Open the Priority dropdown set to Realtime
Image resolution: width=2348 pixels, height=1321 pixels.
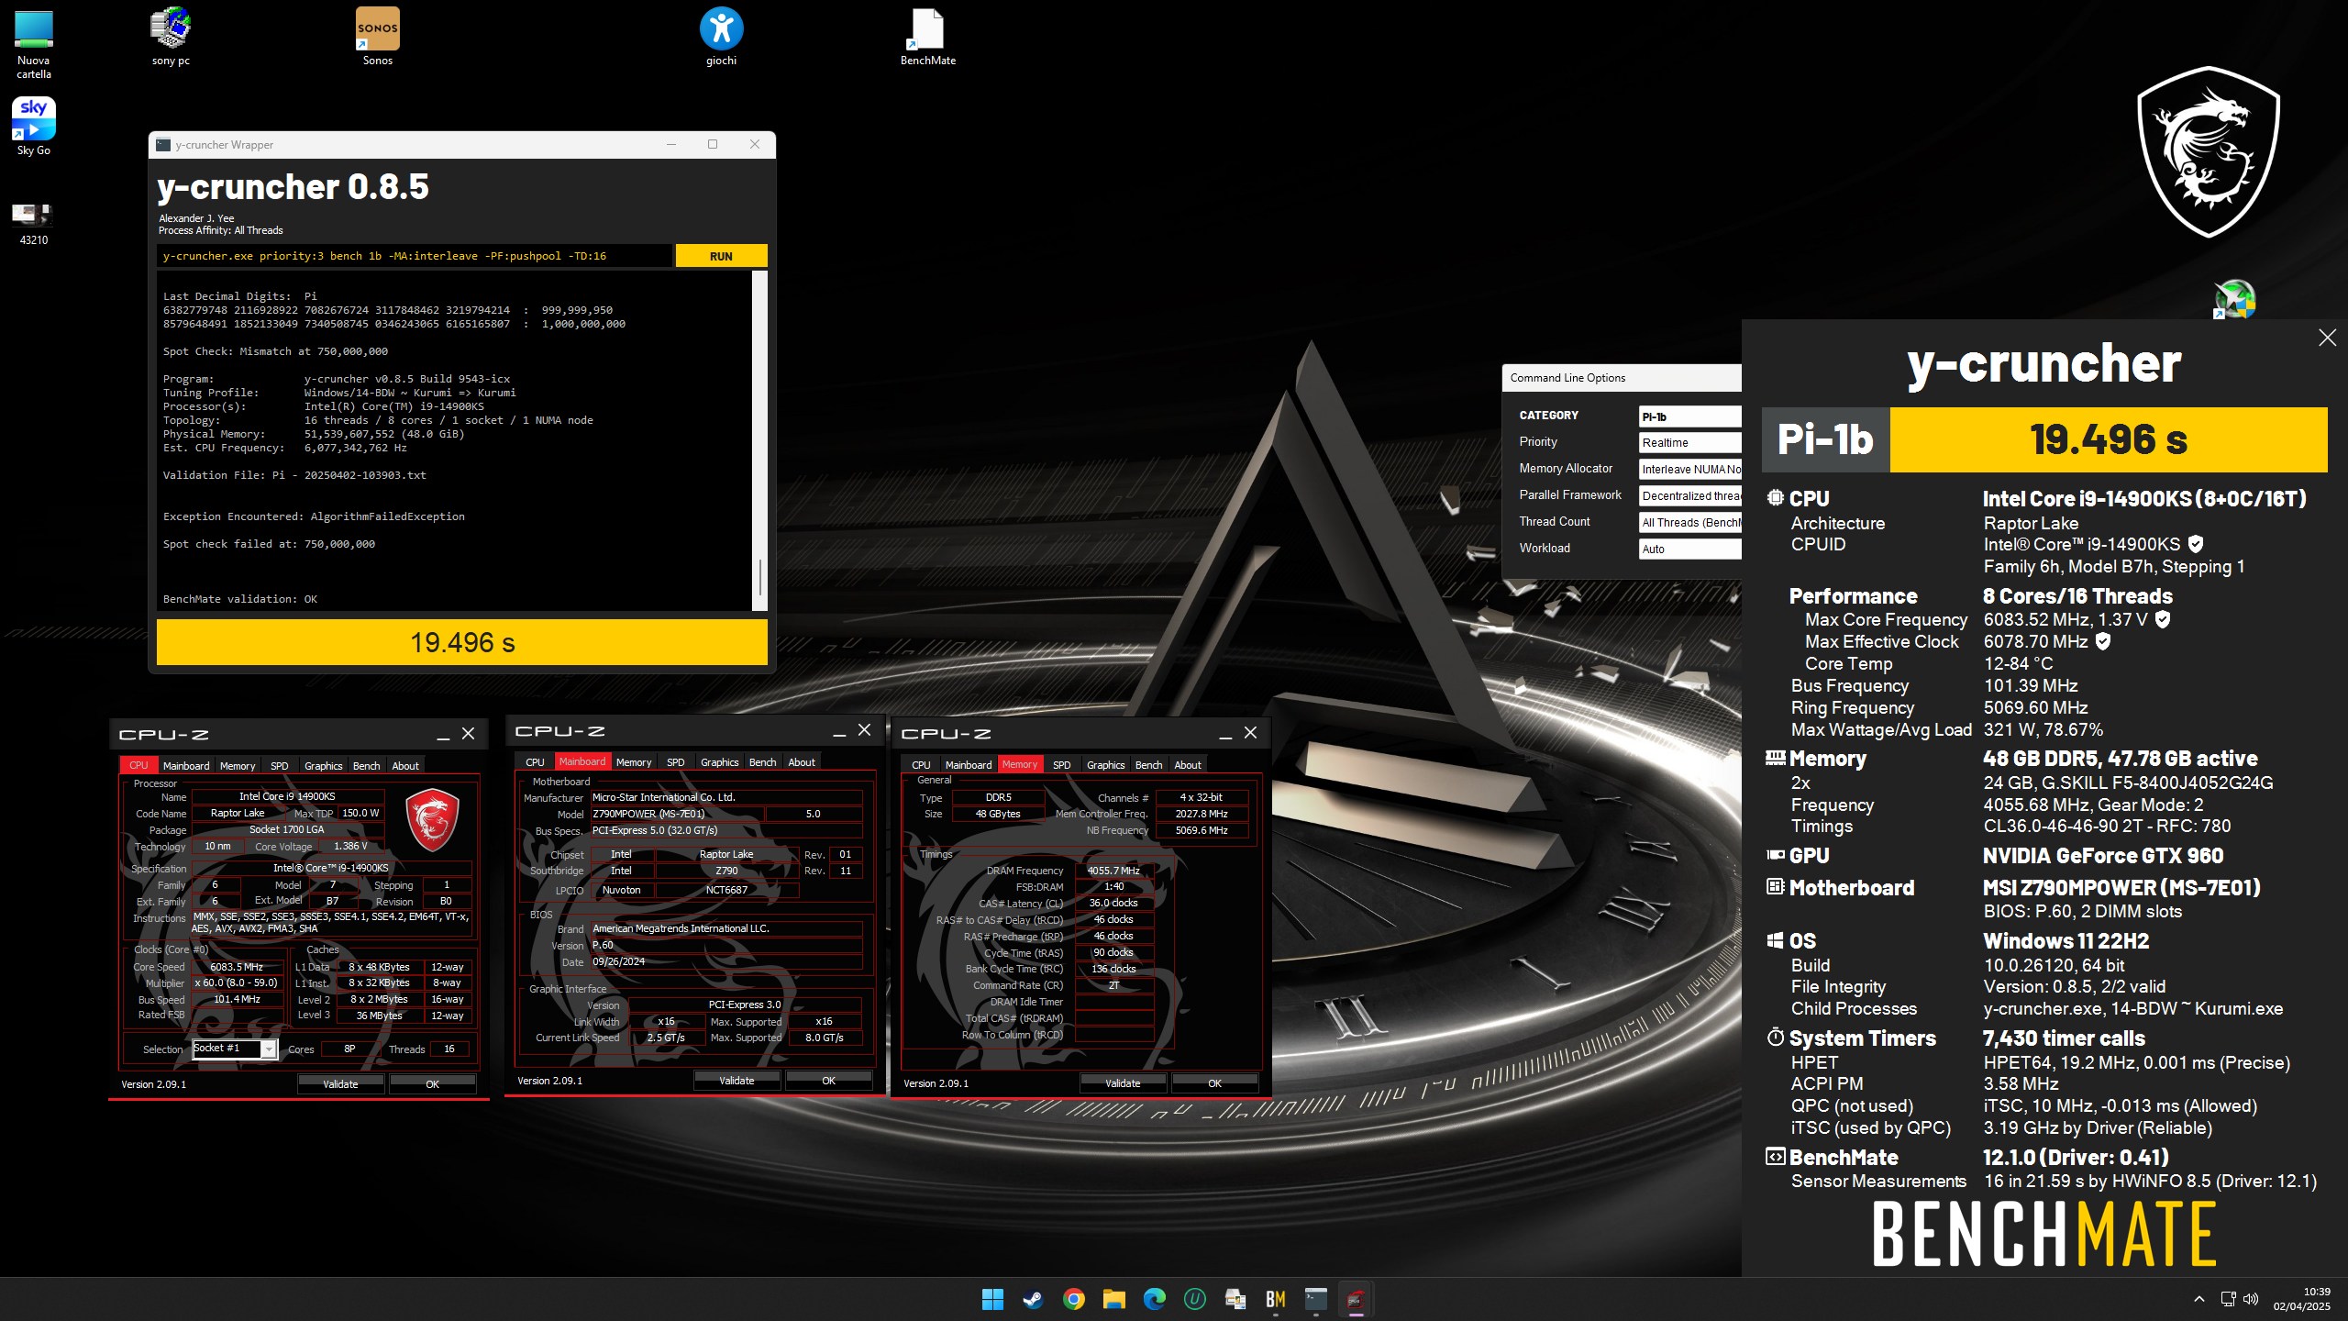1689,443
